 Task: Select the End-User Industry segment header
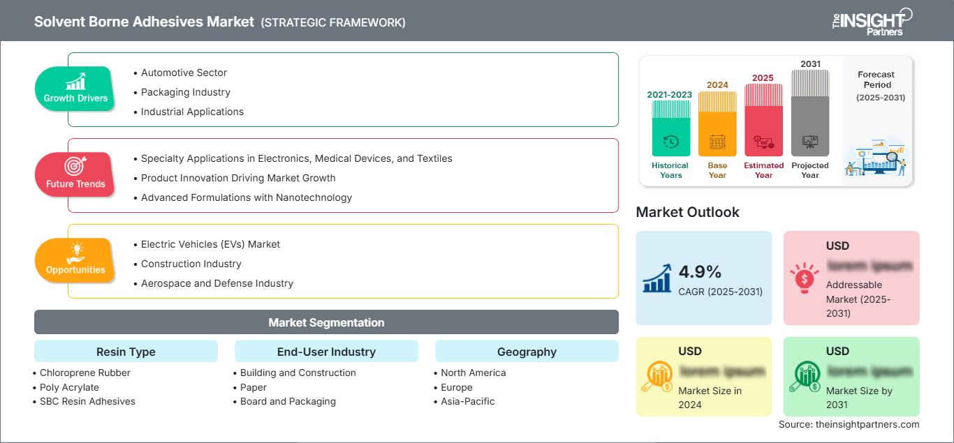click(x=326, y=352)
